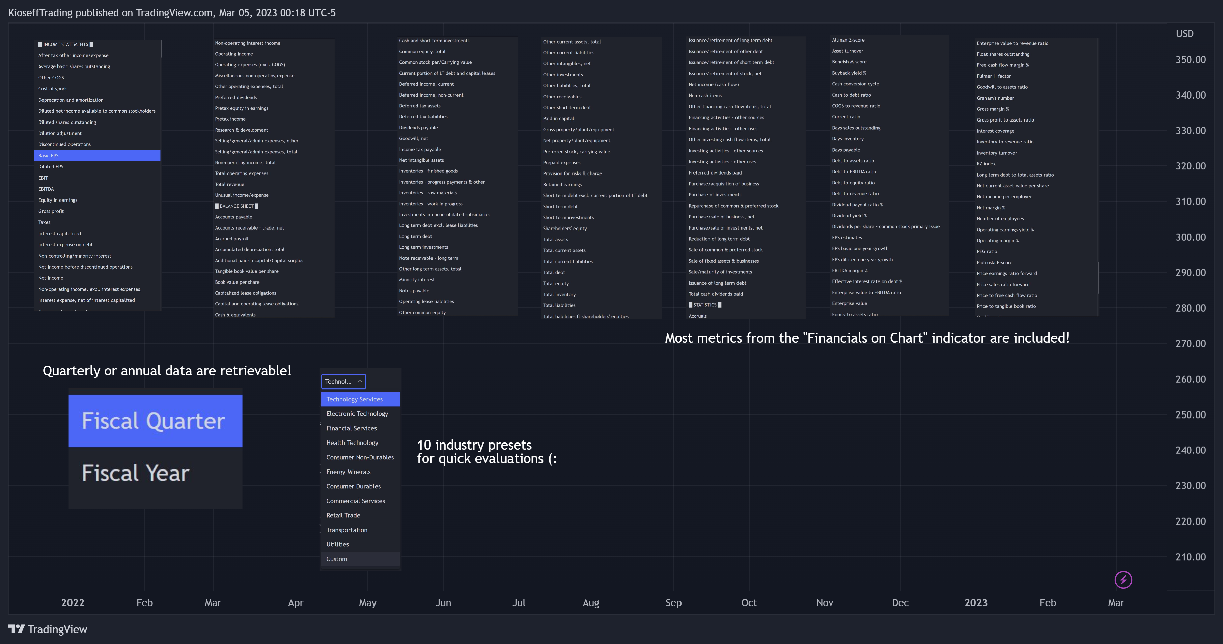Pick Consumer Non-Durables preset
Viewport: 1223px width, 644px height.
(360, 457)
